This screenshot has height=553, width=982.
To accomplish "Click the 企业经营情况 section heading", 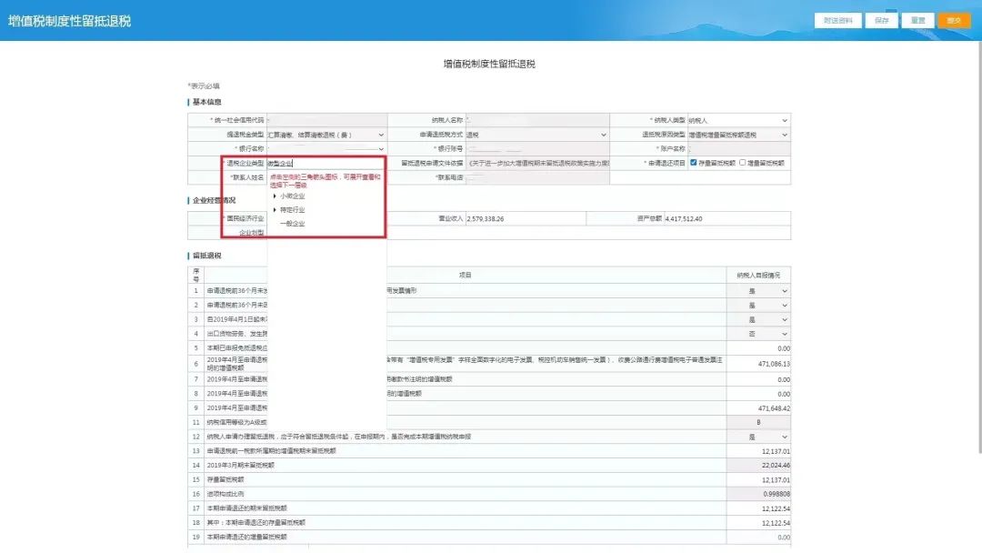I will click(x=215, y=200).
